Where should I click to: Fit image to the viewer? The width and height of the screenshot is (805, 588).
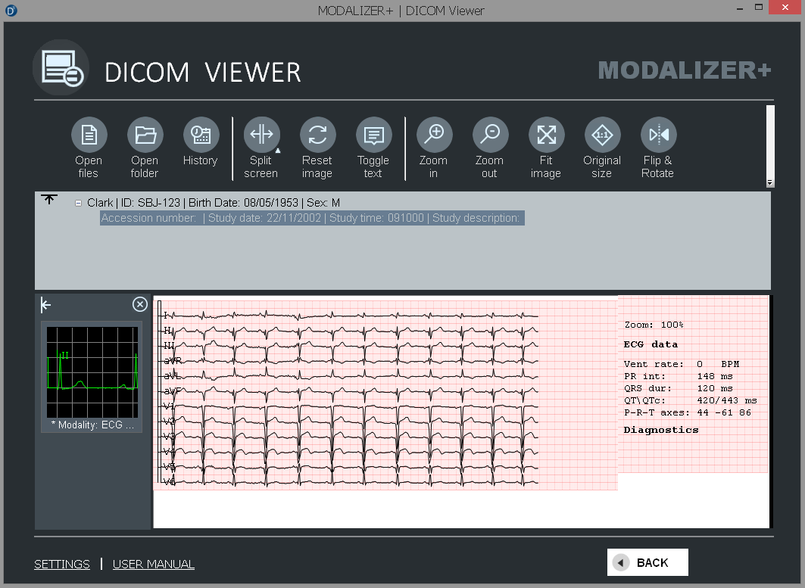546,135
